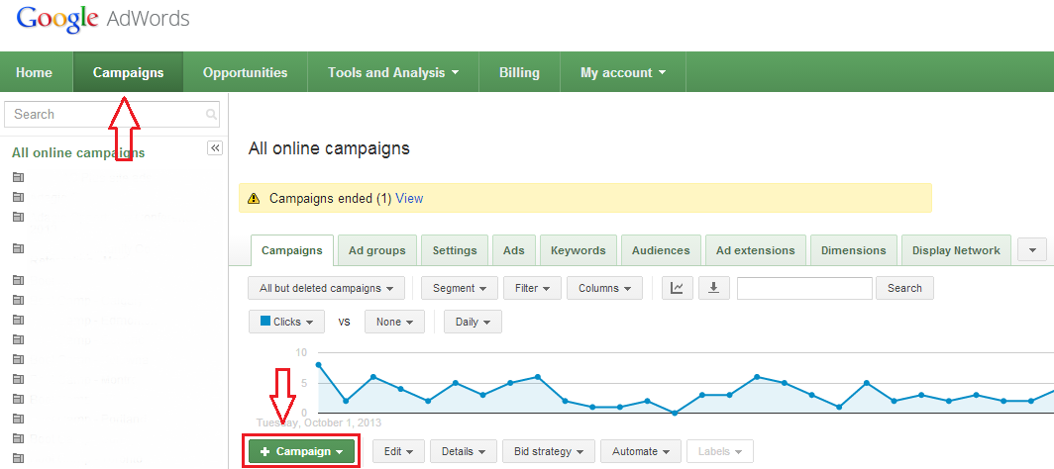Go to Opportunities in the top navigation
The height and width of the screenshot is (469, 1054).
246,72
